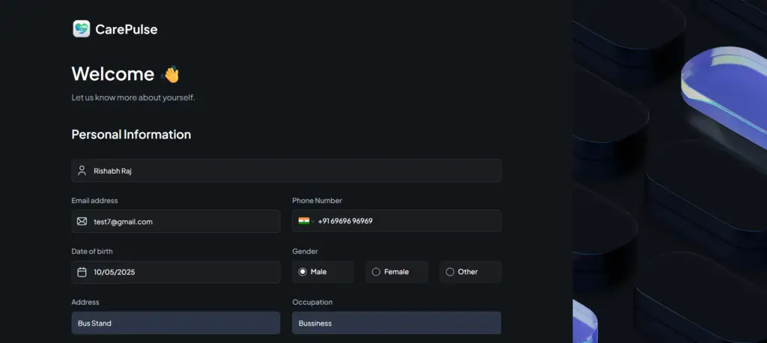Image resolution: width=767 pixels, height=343 pixels.
Task: Open the India flag country code selector
Action: (x=304, y=221)
